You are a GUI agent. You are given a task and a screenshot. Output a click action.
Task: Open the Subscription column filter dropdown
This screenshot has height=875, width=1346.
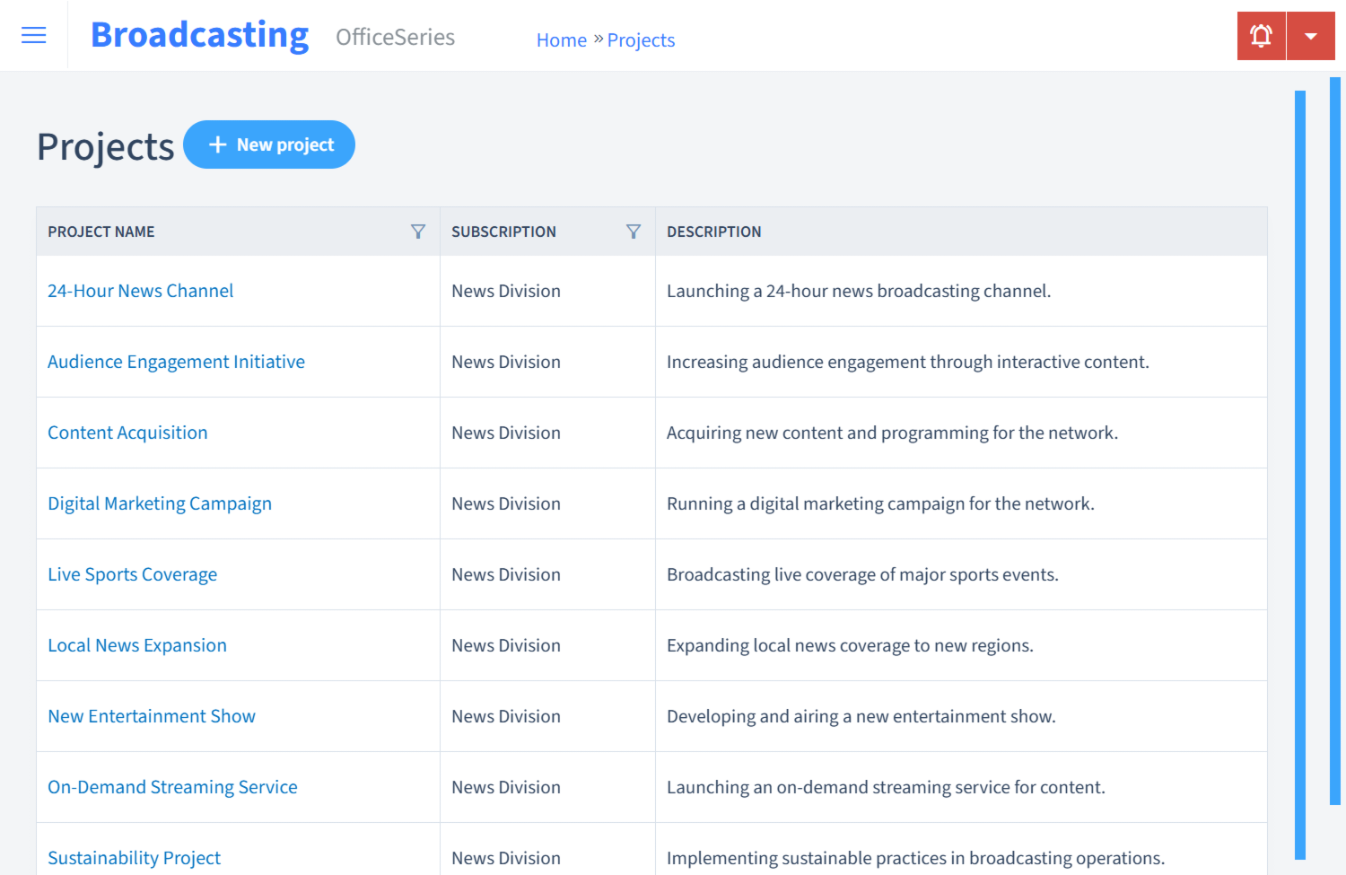coord(634,231)
